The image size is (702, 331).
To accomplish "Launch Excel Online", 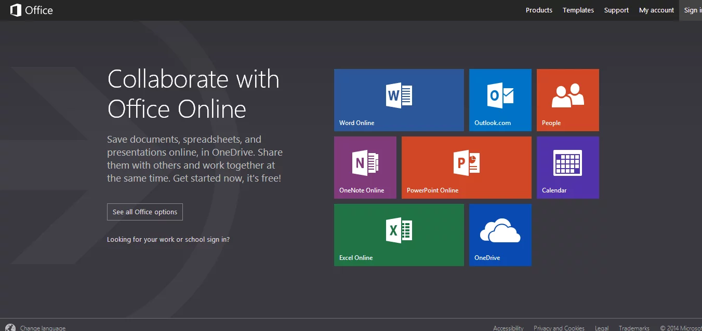I will (x=399, y=235).
